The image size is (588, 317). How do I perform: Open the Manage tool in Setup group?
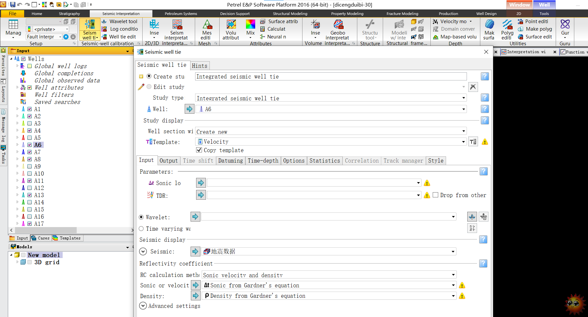13,29
